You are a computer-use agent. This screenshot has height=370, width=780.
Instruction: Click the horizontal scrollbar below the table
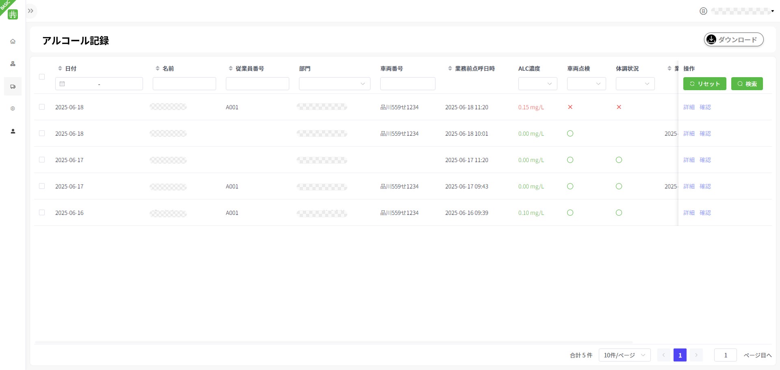coord(333,342)
